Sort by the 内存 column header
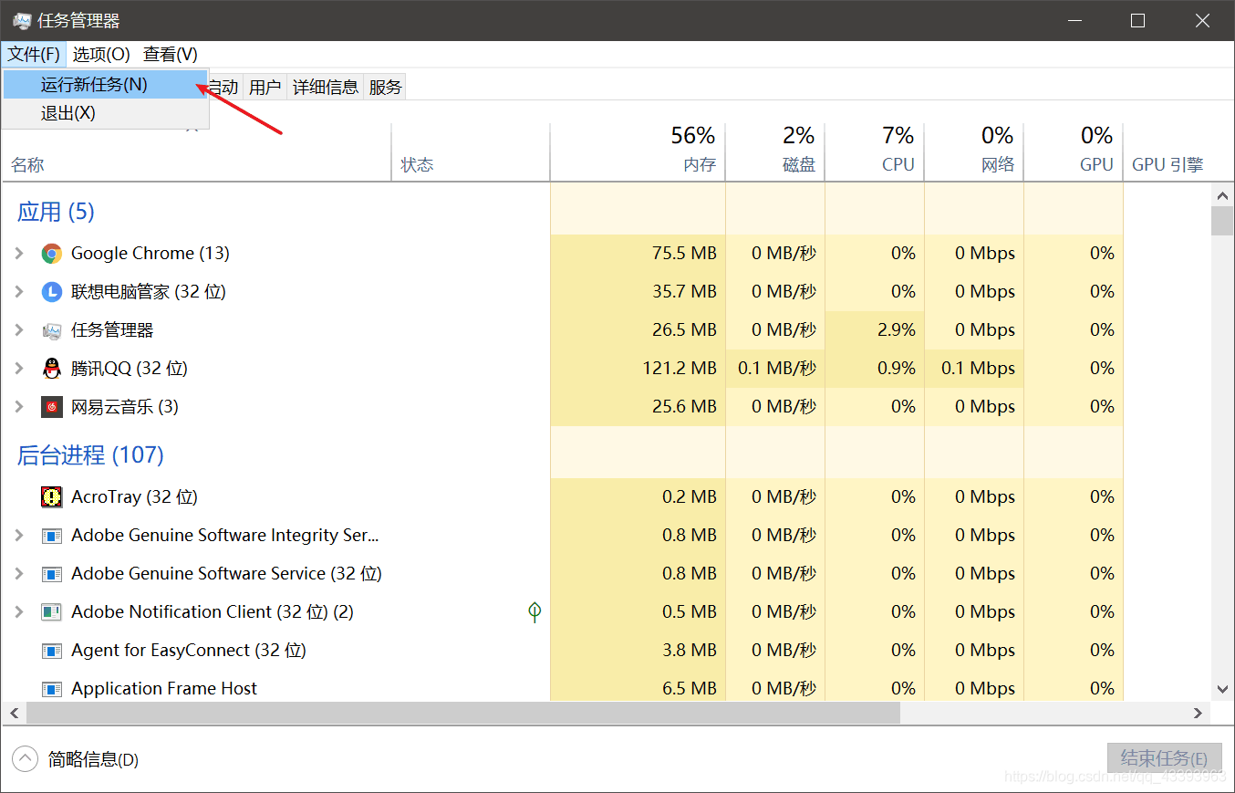 click(638, 152)
